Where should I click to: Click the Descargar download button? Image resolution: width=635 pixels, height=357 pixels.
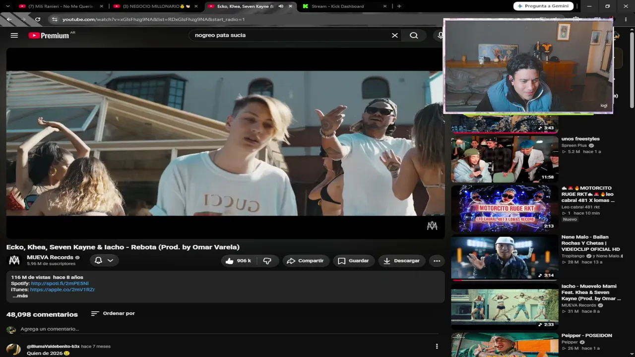click(402, 261)
